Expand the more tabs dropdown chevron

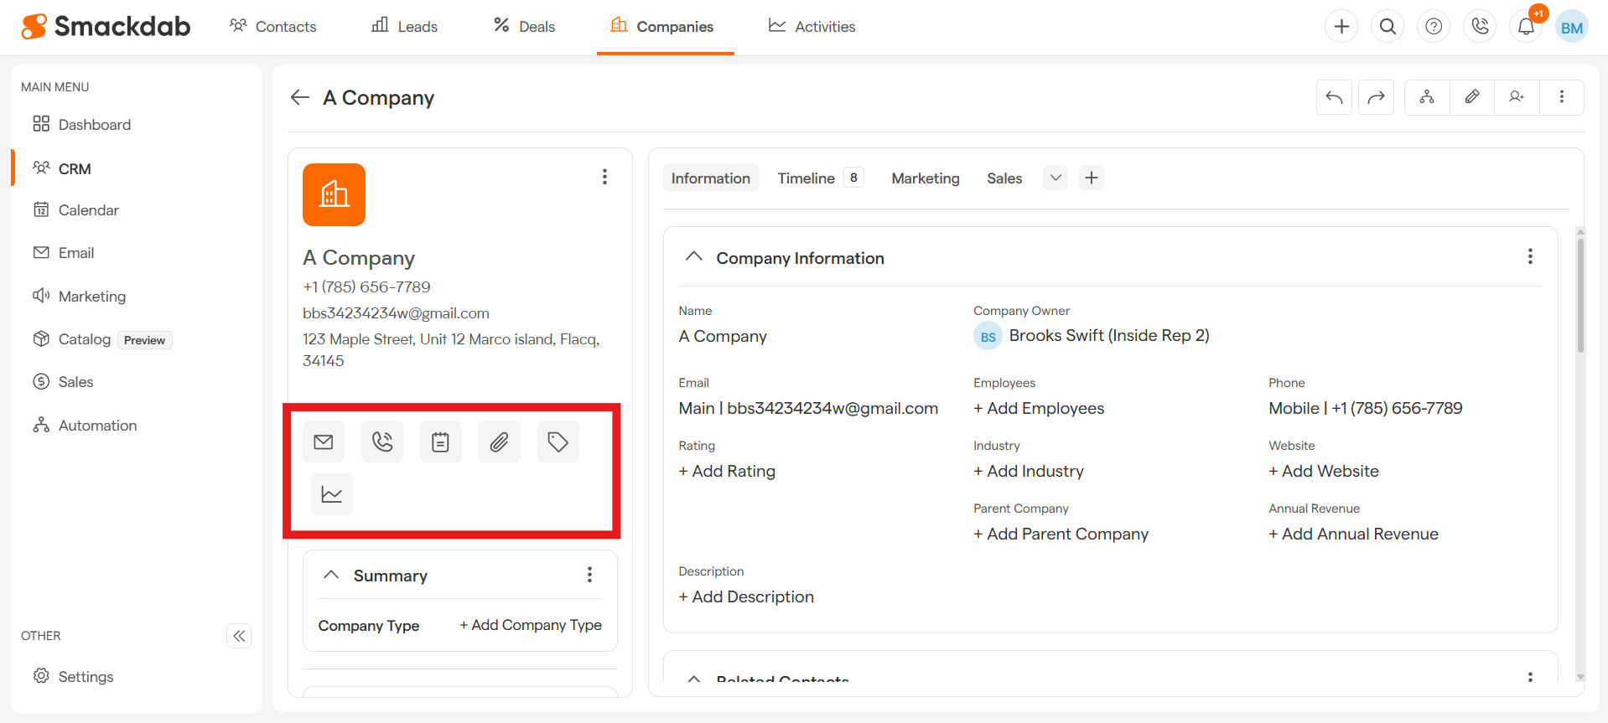tap(1056, 178)
